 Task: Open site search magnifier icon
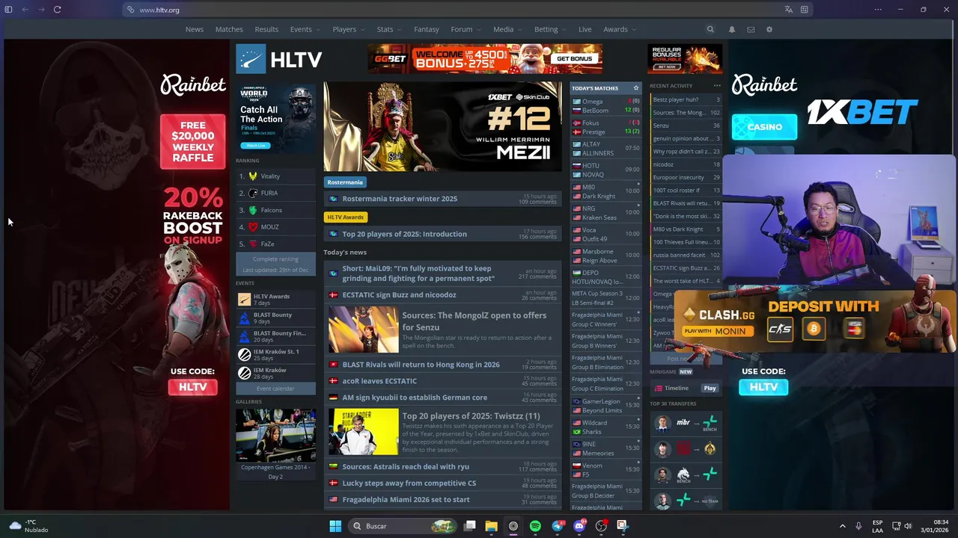point(710,29)
